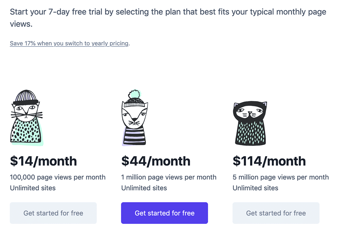Click the 5 million page views text
This screenshot has height=232, width=357.
280,177
